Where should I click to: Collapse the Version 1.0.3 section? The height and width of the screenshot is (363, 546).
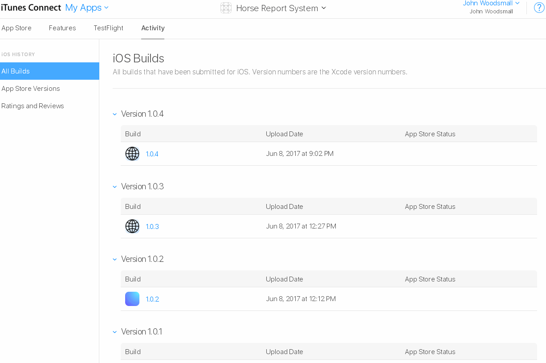pos(114,187)
